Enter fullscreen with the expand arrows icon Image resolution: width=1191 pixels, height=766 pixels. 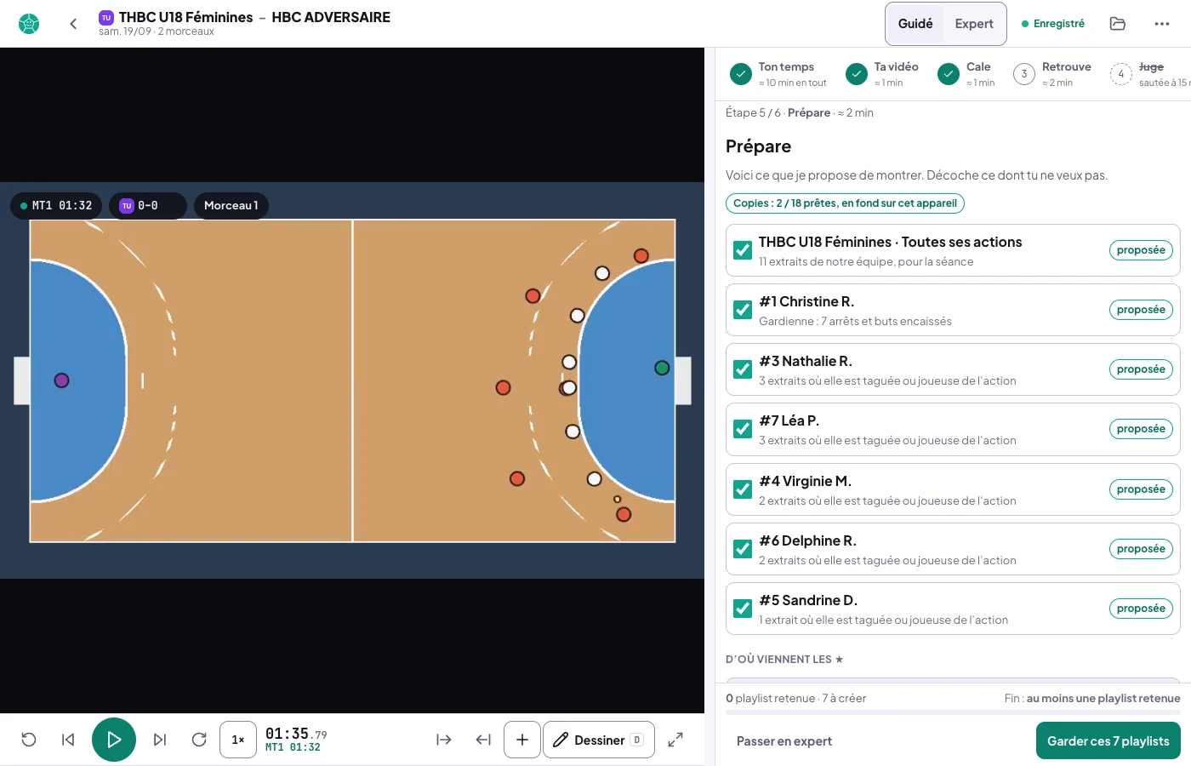pos(675,740)
